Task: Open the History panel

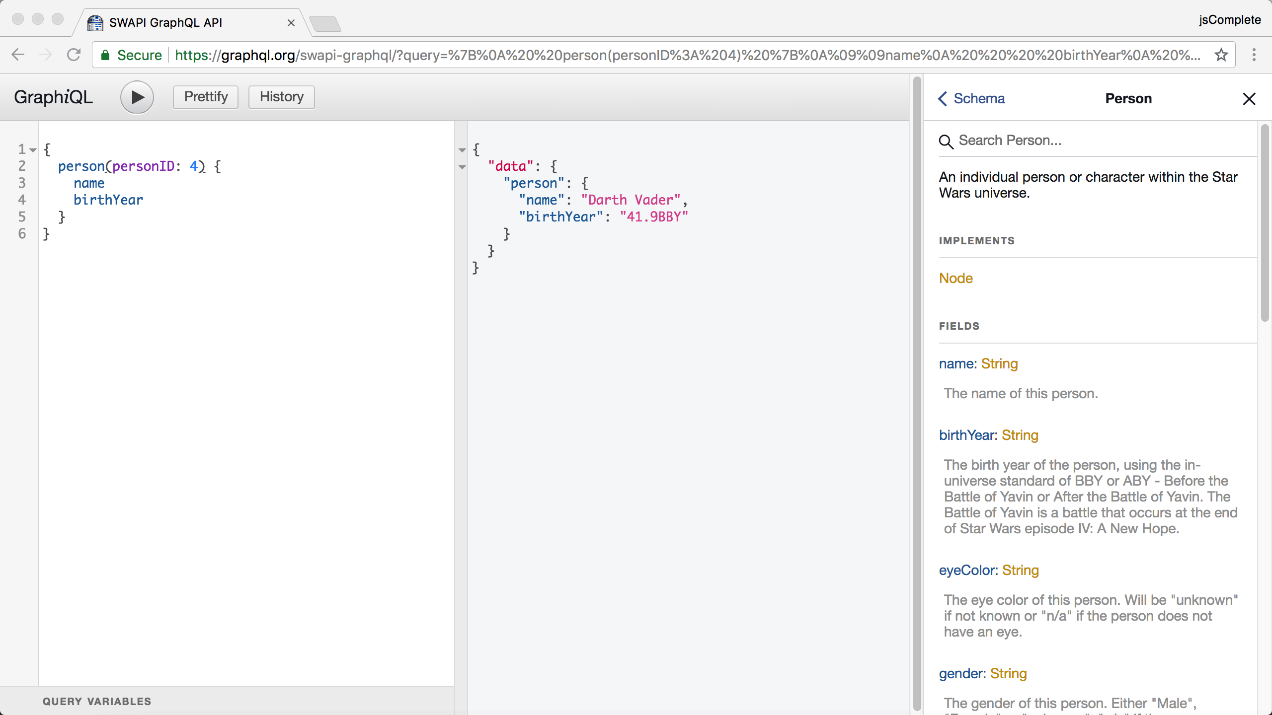Action: click(x=281, y=97)
